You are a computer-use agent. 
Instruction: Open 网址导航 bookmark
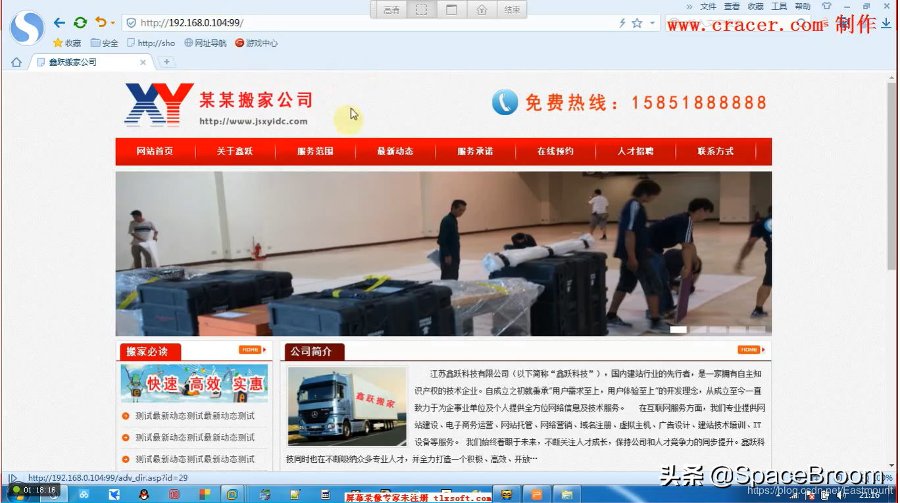pos(205,43)
